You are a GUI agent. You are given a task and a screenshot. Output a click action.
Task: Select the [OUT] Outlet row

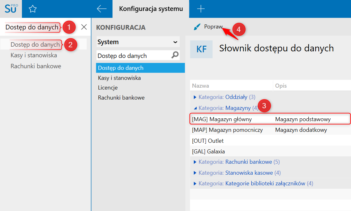(x=270, y=141)
